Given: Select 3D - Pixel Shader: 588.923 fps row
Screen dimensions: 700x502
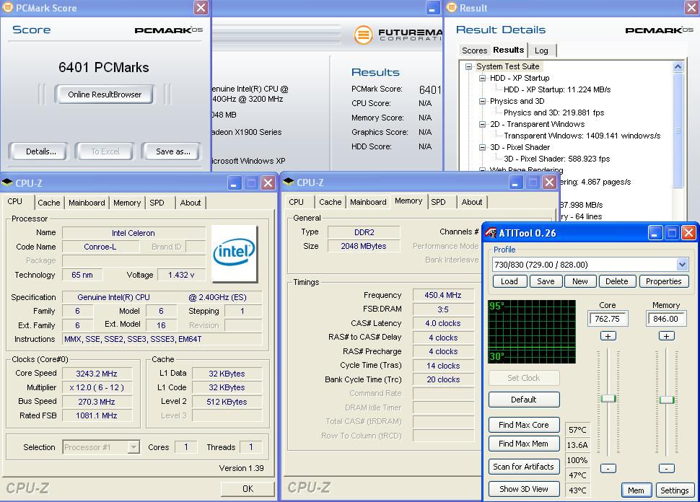Looking at the screenshot, I should (556, 159).
